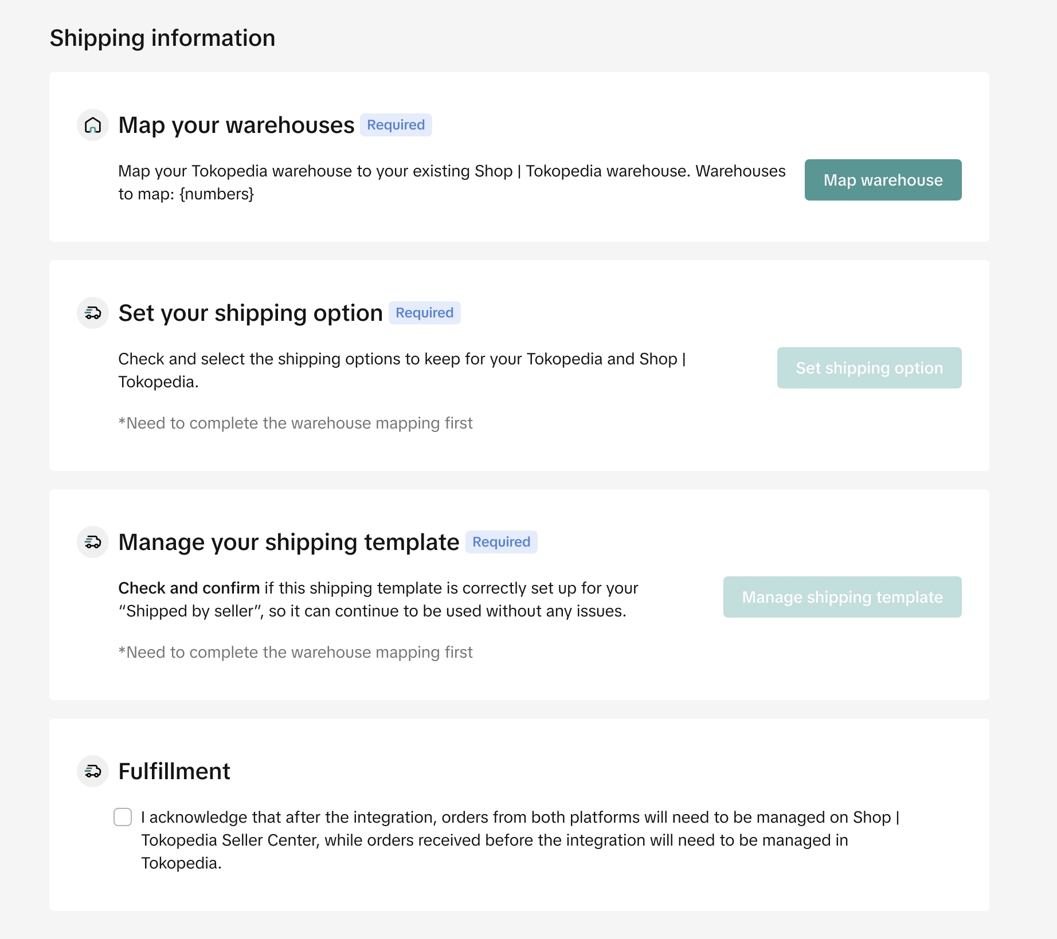
Task: Click the Required badge by Manage your shipping template
Action: pos(501,542)
